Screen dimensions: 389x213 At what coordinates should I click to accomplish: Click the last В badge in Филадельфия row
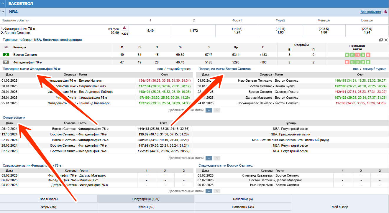click(x=368, y=62)
